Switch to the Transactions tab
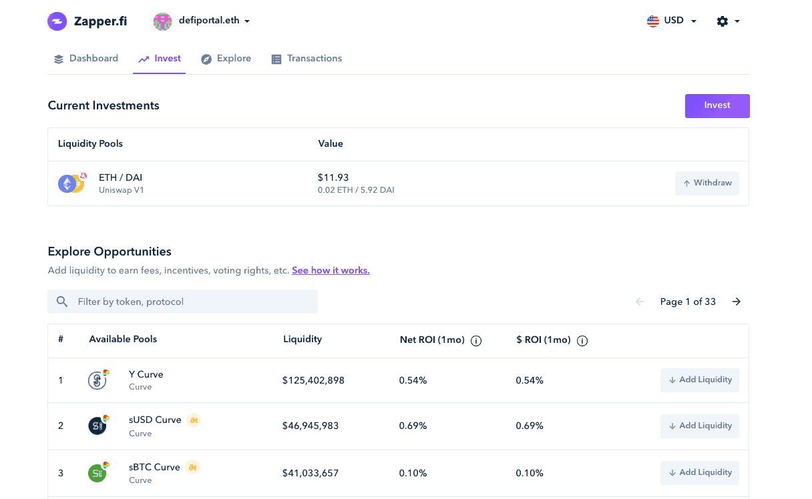This screenshot has height=499, width=812. (x=307, y=59)
